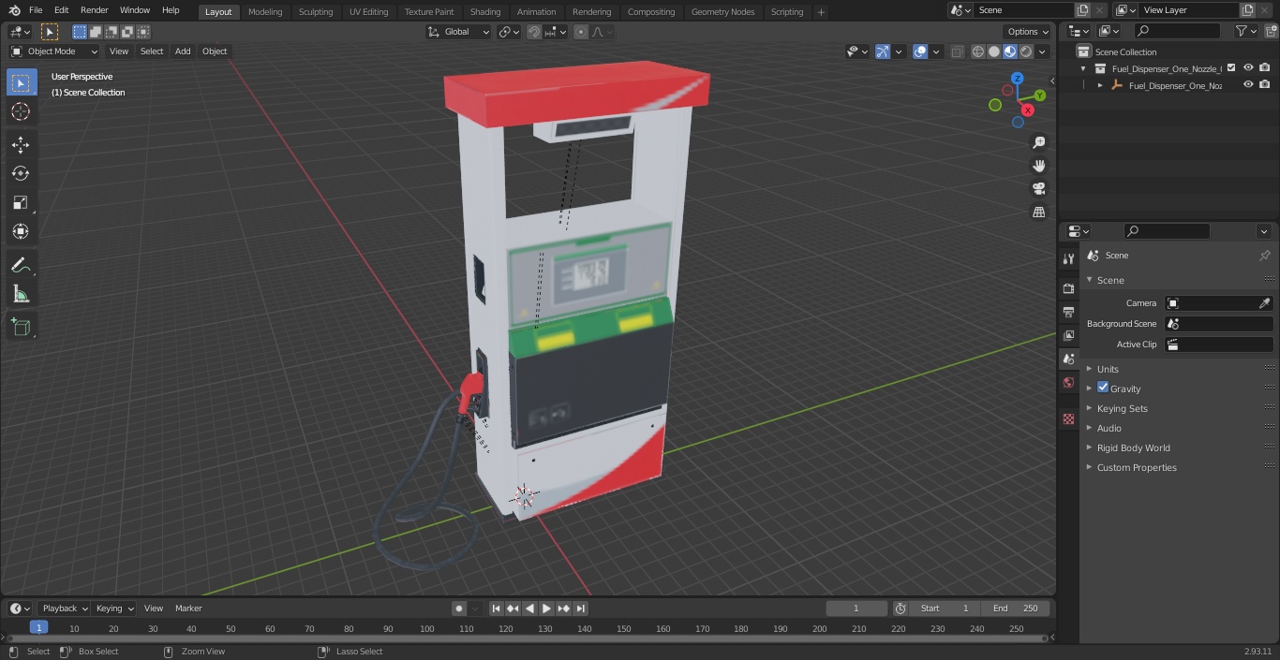The height and width of the screenshot is (660, 1280).
Task: Switch to the Modeling workspace tab
Action: [265, 11]
